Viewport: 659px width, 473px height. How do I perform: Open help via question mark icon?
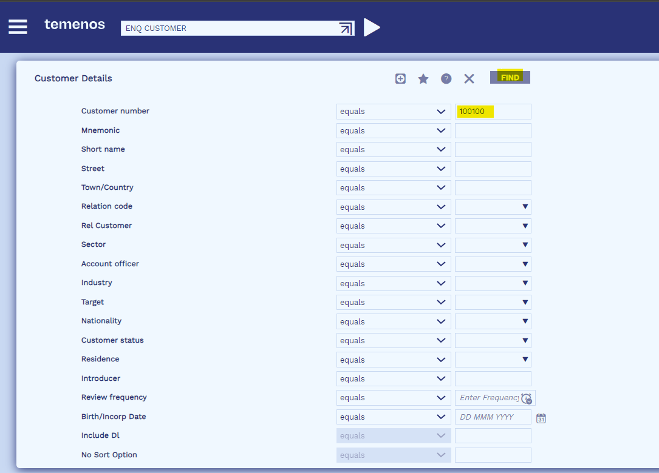pos(446,79)
